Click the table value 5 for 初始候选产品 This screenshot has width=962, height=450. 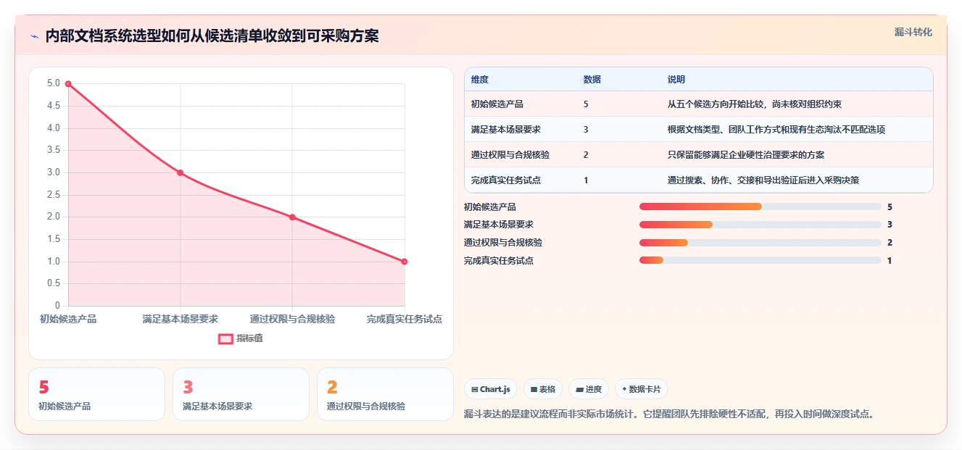586,104
